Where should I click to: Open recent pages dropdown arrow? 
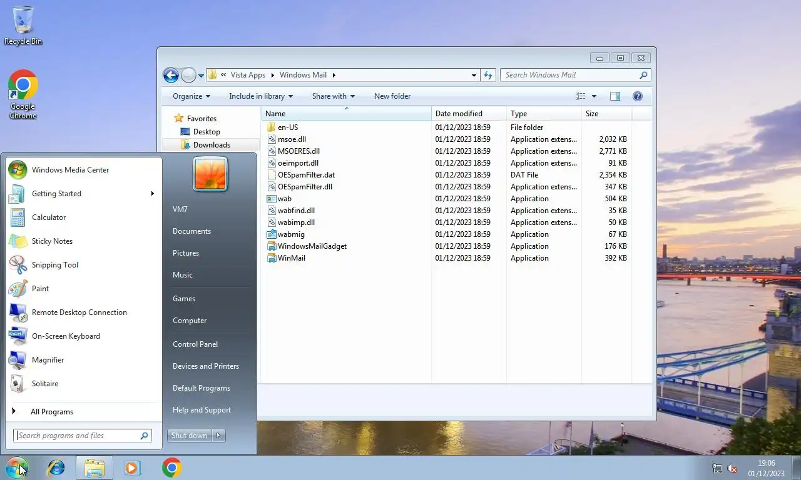[201, 75]
